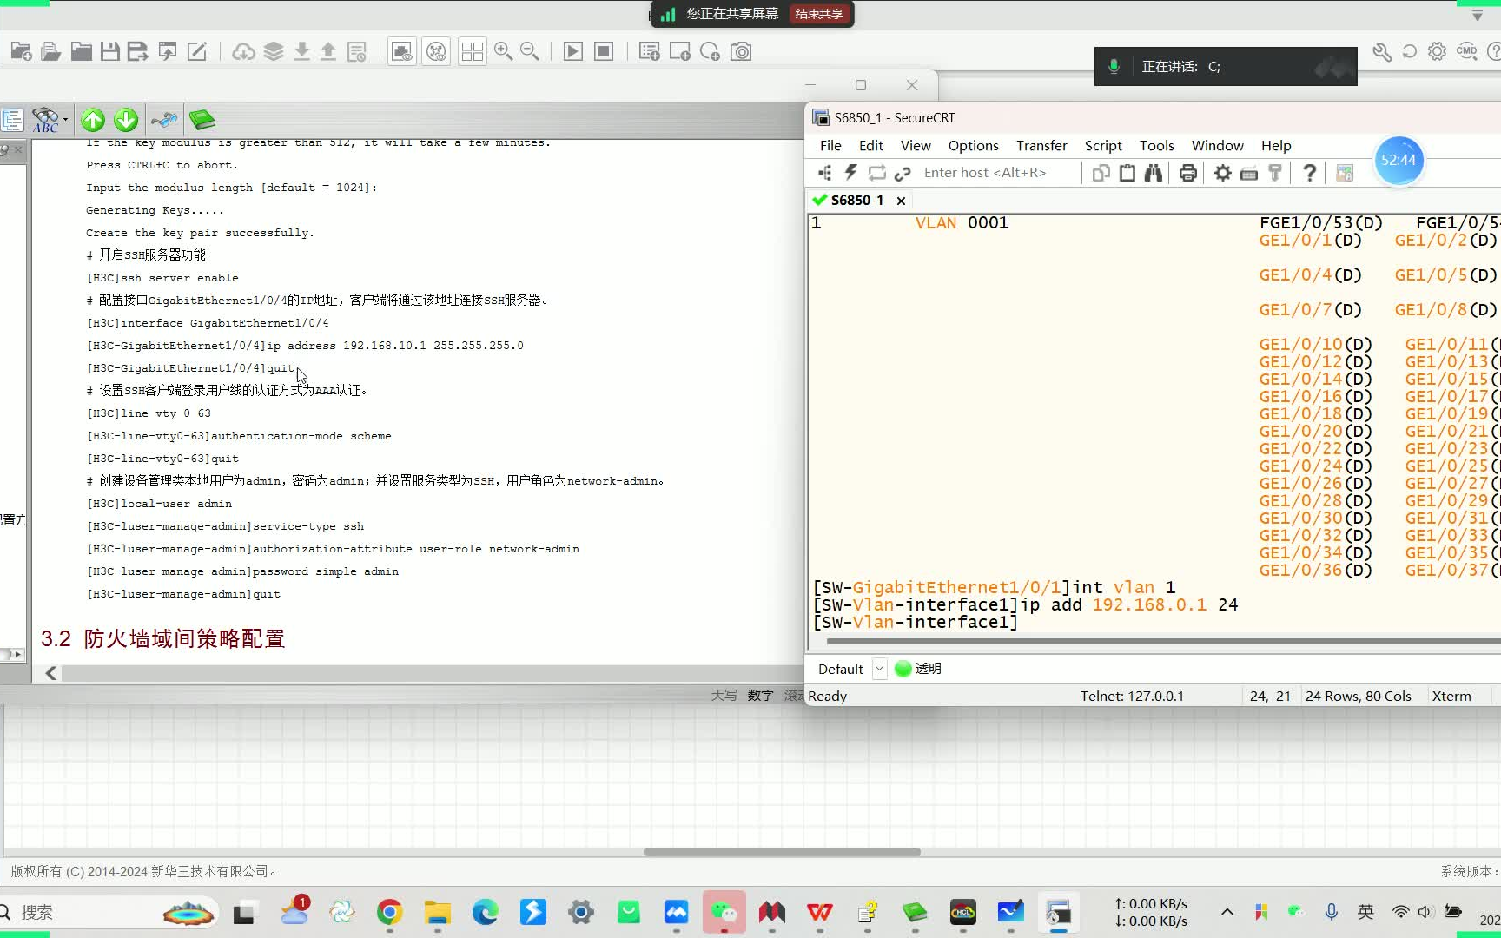This screenshot has width=1501, height=938.
Task: Stop all devices with the stop icon
Action: (x=604, y=52)
